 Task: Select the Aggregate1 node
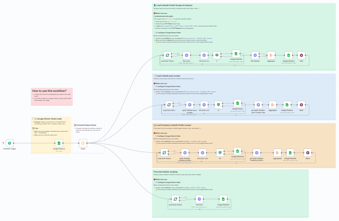pos(272,105)
